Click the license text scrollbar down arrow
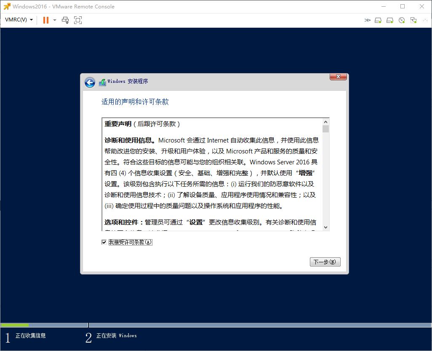This screenshot has width=432, height=351. tap(325, 227)
